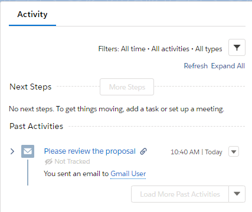Click the More Steps button
The height and width of the screenshot is (212, 252).
pyautogui.click(x=127, y=87)
